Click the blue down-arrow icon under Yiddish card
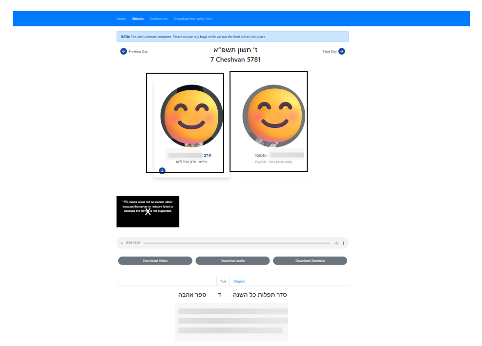 (162, 170)
